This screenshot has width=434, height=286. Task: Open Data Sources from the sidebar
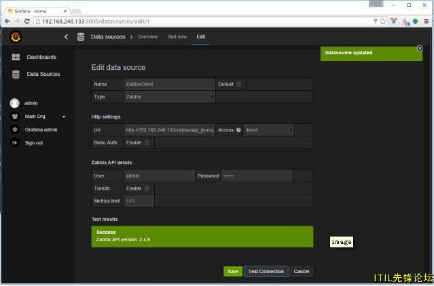(43, 74)
